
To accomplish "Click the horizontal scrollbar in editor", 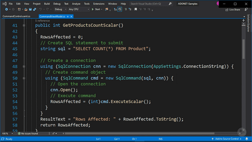I will click(140, 133).
